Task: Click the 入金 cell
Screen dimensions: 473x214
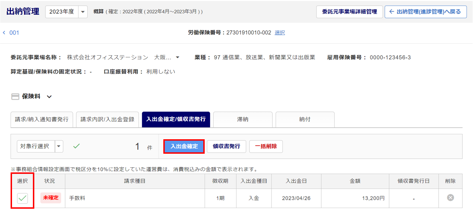Action: pyautogui.click(x=253, y=198)
